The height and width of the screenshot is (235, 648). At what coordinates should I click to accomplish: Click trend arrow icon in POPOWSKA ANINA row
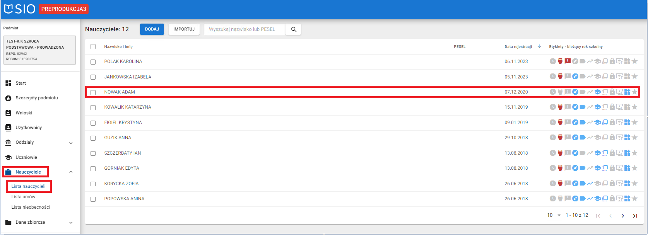[590, 199]
